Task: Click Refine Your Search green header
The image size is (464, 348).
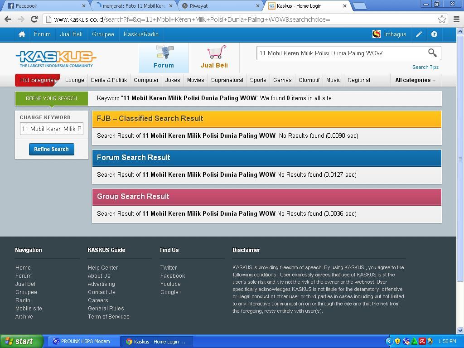Action: click(x=52, y=98)
